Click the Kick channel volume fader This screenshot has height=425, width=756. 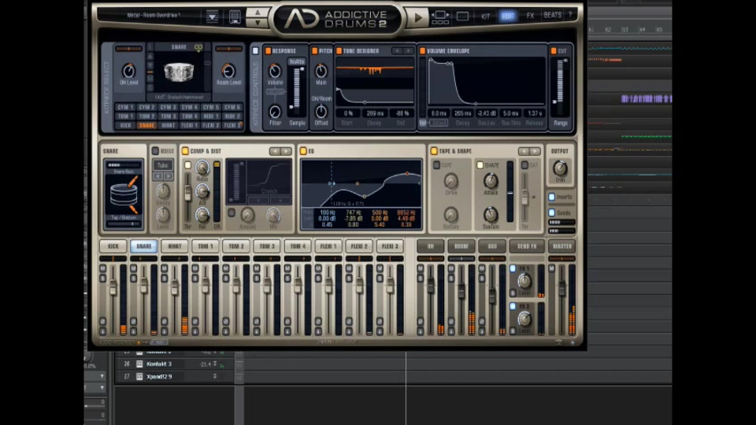pyautogui.click(x=113, y=287)
